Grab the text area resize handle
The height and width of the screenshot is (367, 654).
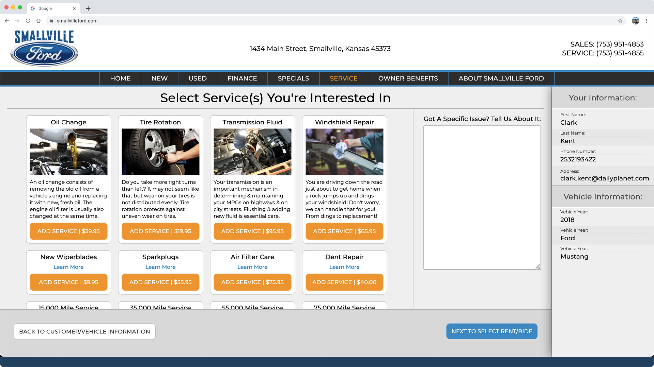tap(538, 267)
